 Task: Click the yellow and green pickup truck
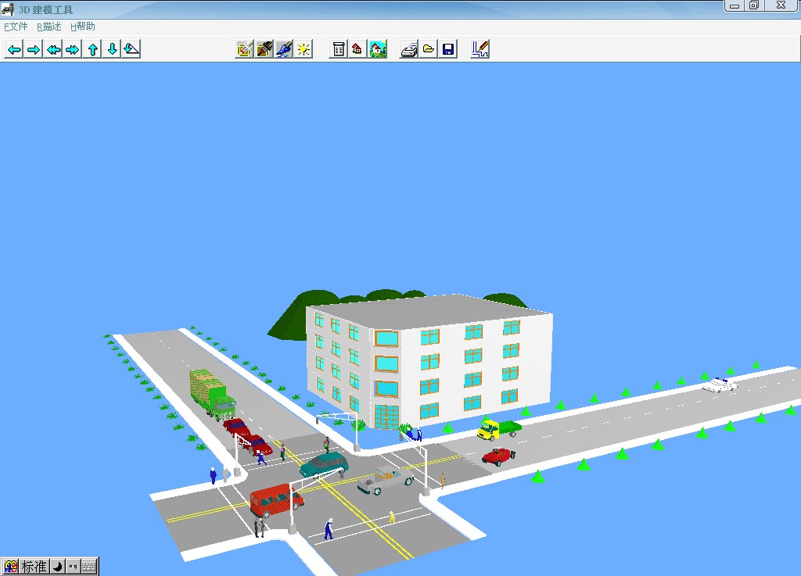(499, 429)
